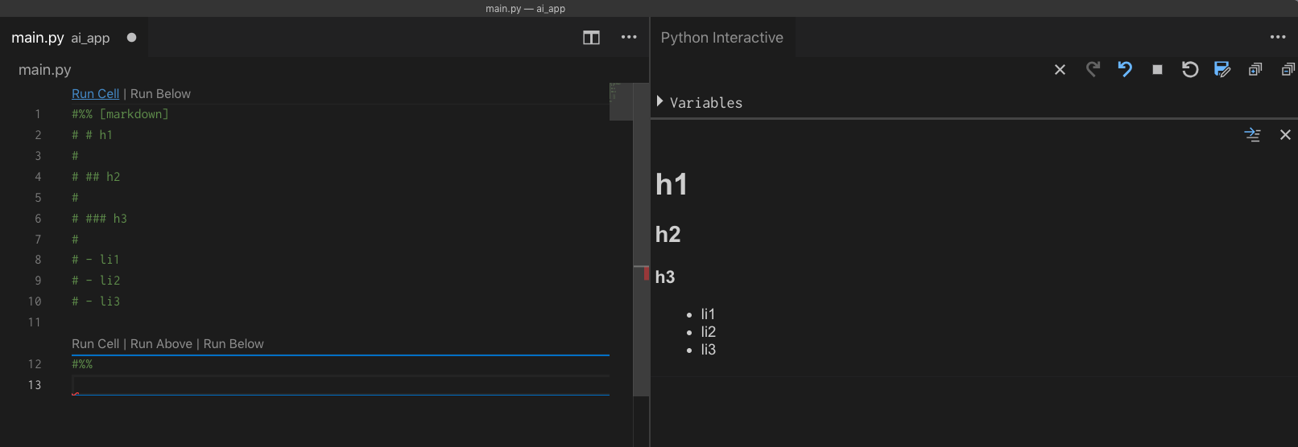Go to code for the markdown cell
Viewport: 1298px width, 447px height.
1252,135
